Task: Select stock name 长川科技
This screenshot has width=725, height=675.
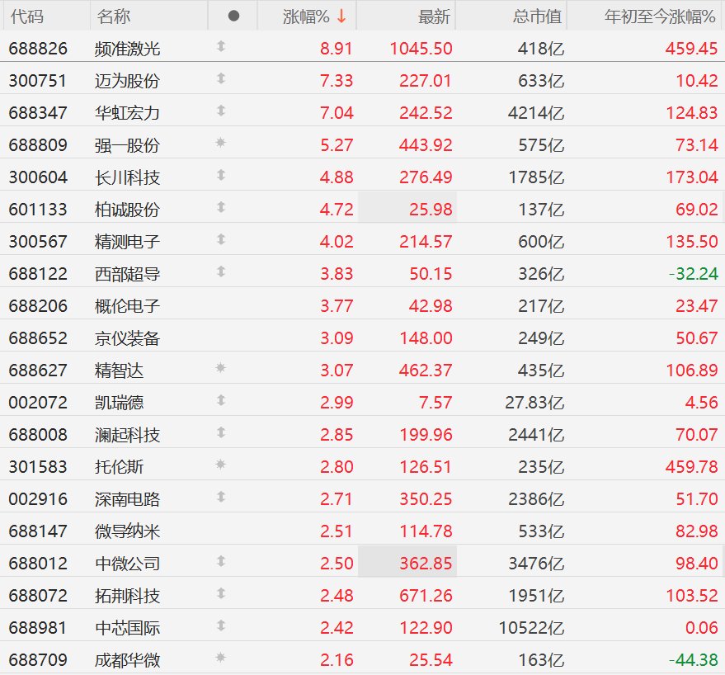Action: pyautogui.click(x=128, y=177)
